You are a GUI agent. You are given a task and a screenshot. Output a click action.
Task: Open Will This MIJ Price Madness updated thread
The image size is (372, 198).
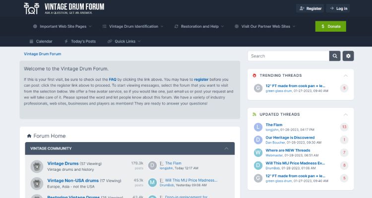pos(295,163)
